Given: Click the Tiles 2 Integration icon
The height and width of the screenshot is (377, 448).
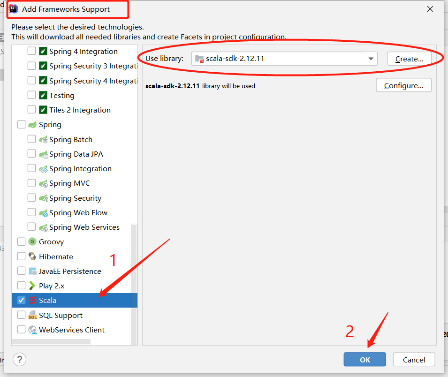Looking at the screenshot, I should 43,110.
